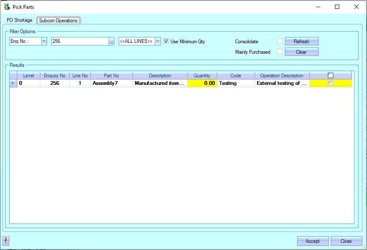367x250 pixels.
Task: Sort by the Part No column header
Action: tap(111, 76)
